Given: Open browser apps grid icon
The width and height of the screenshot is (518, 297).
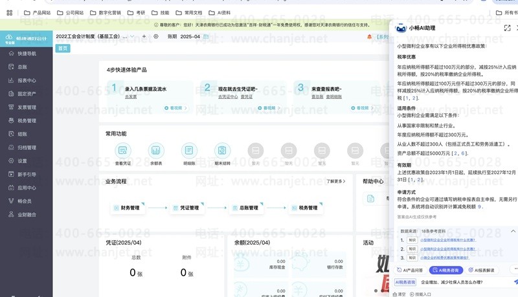Looking at the screenshot, I should click(x=10, y=12).
